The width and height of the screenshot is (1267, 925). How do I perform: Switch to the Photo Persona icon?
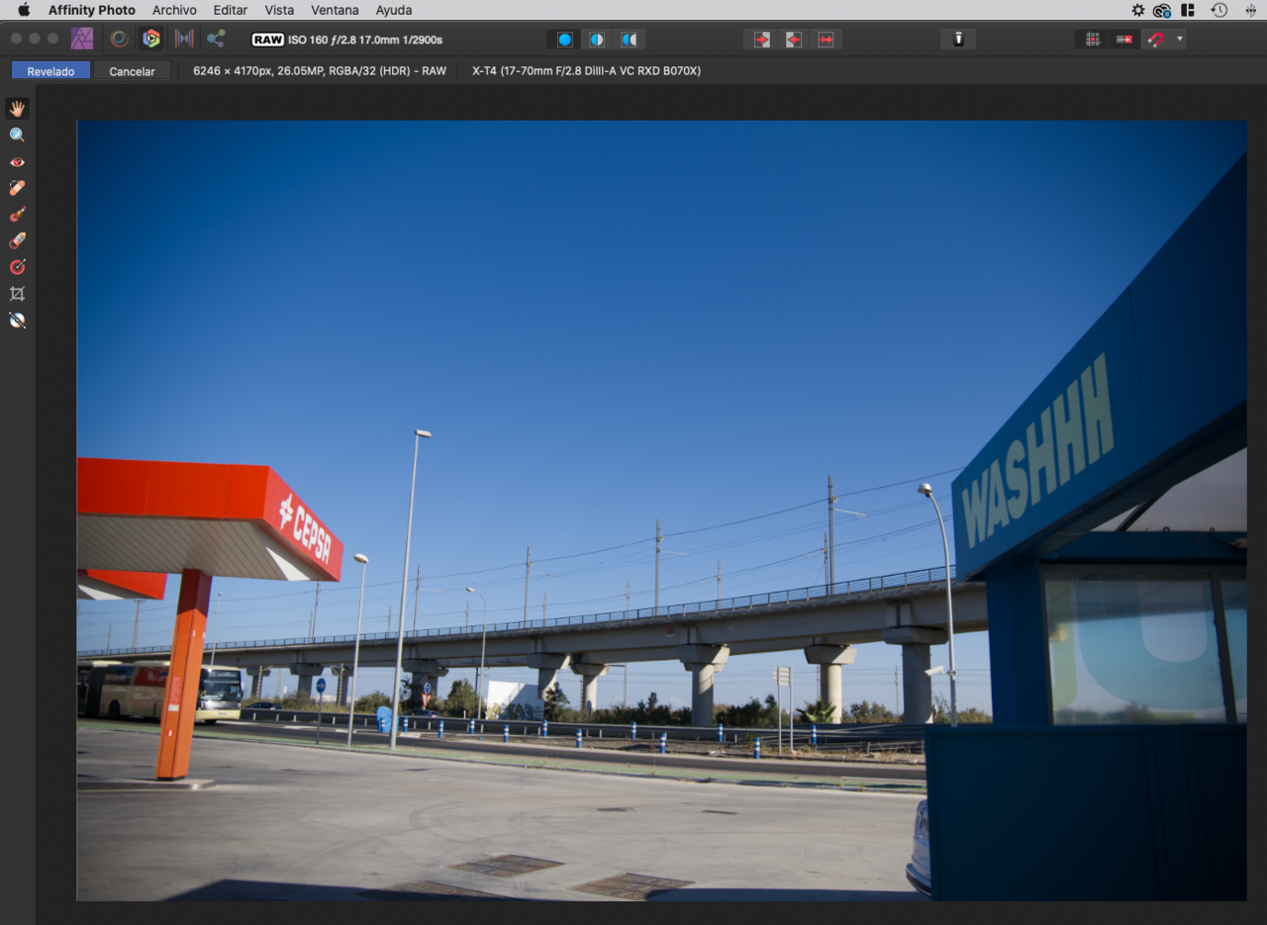point(82,39)
